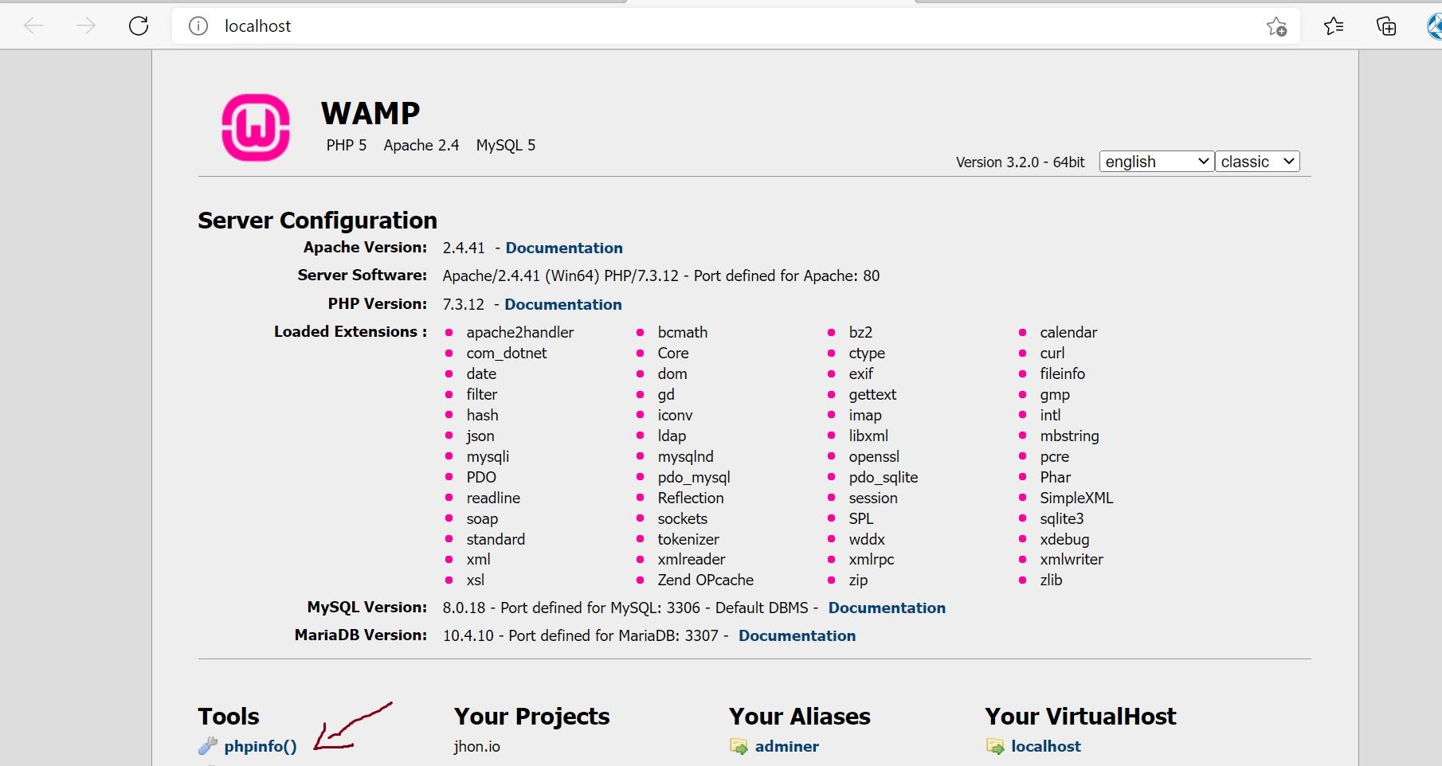1442x766 pixels.
Task: Open MySQL Documentation
Action: tap(887, 608)
